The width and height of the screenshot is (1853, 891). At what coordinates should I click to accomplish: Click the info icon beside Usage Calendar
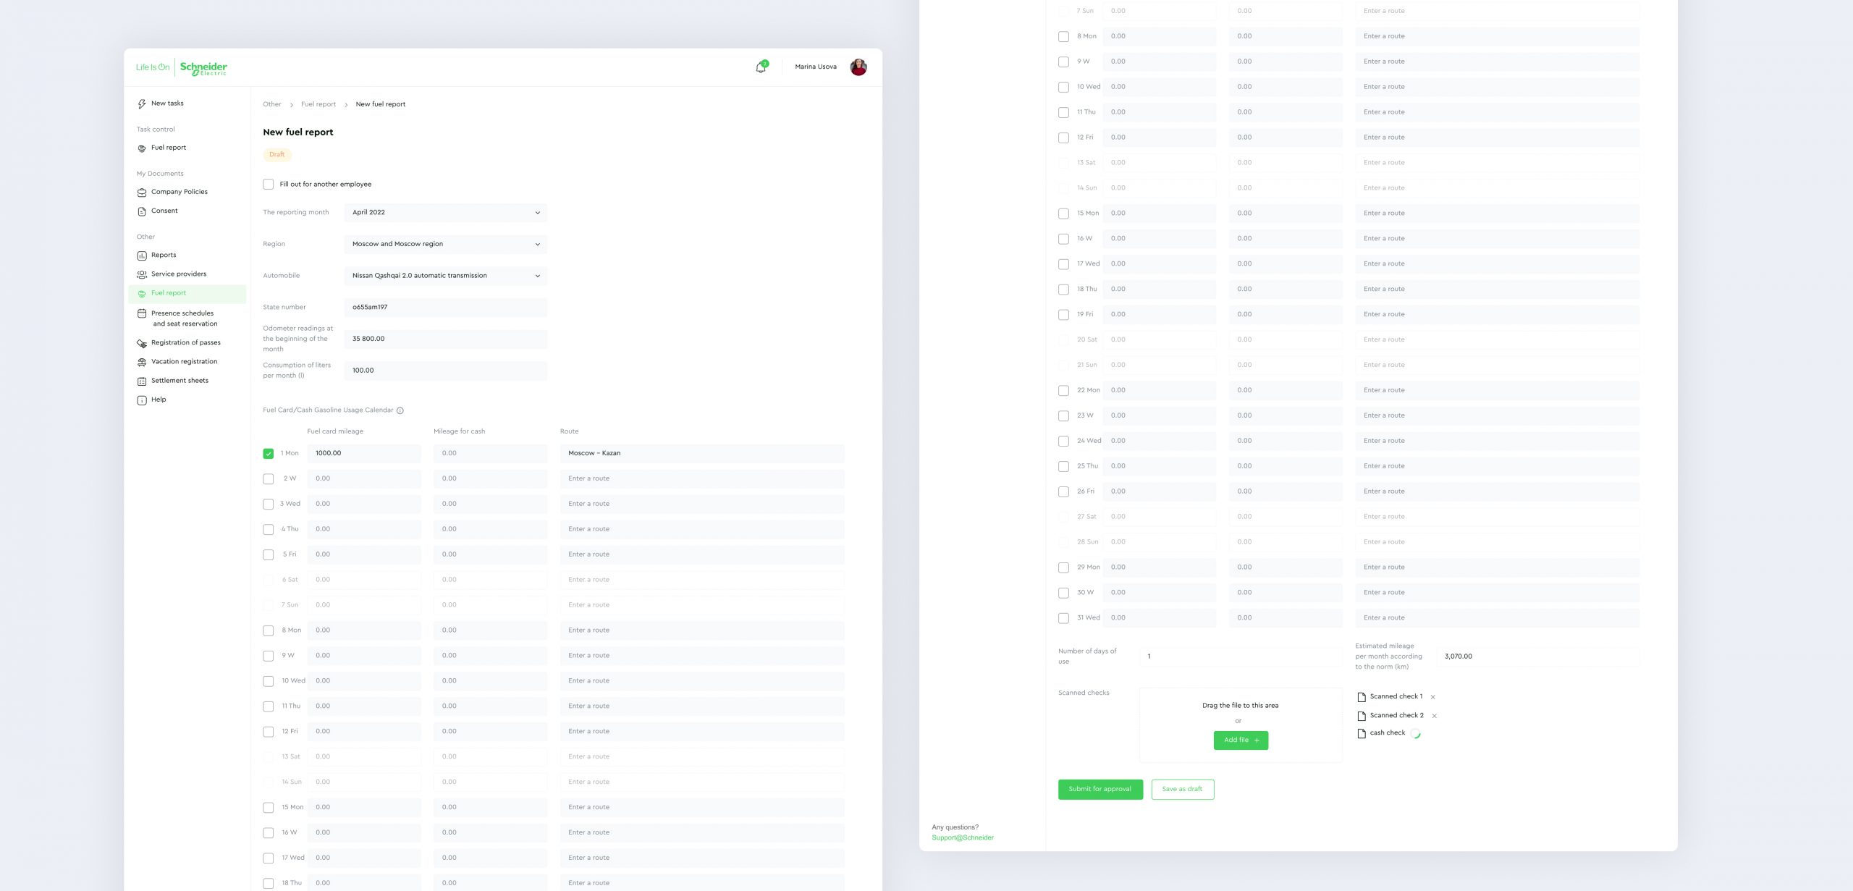point(400,410)
